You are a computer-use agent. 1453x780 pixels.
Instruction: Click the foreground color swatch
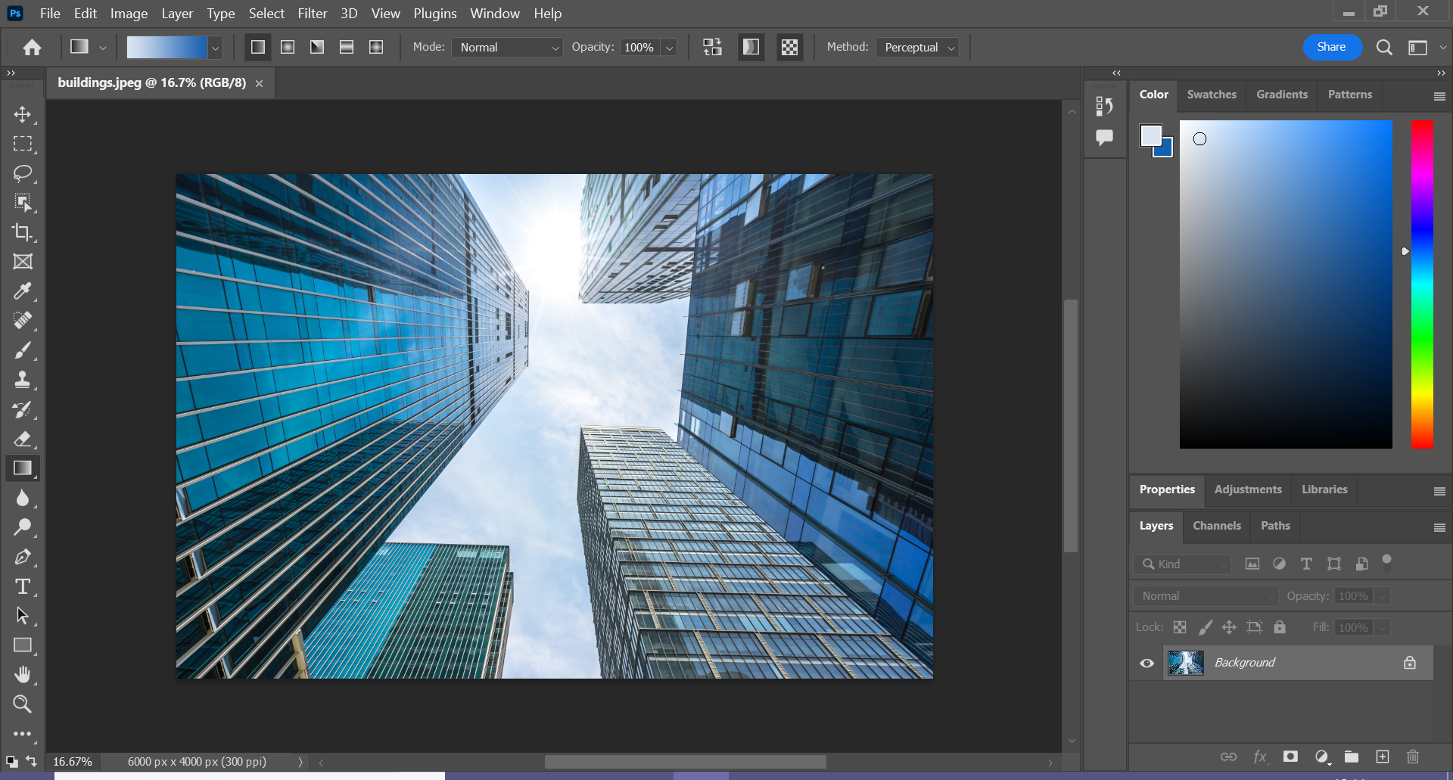[x=1150, y=136]
